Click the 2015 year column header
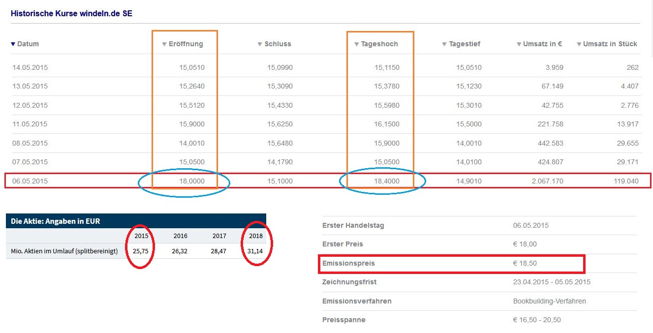The image size is (653, 333). [x=141, y=236]
